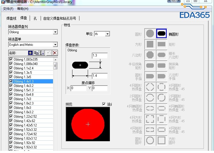This screenshot has height=153, width=214.
Task: Select the 4-web round thermal pad -45 icon
Action: (162, 87)
